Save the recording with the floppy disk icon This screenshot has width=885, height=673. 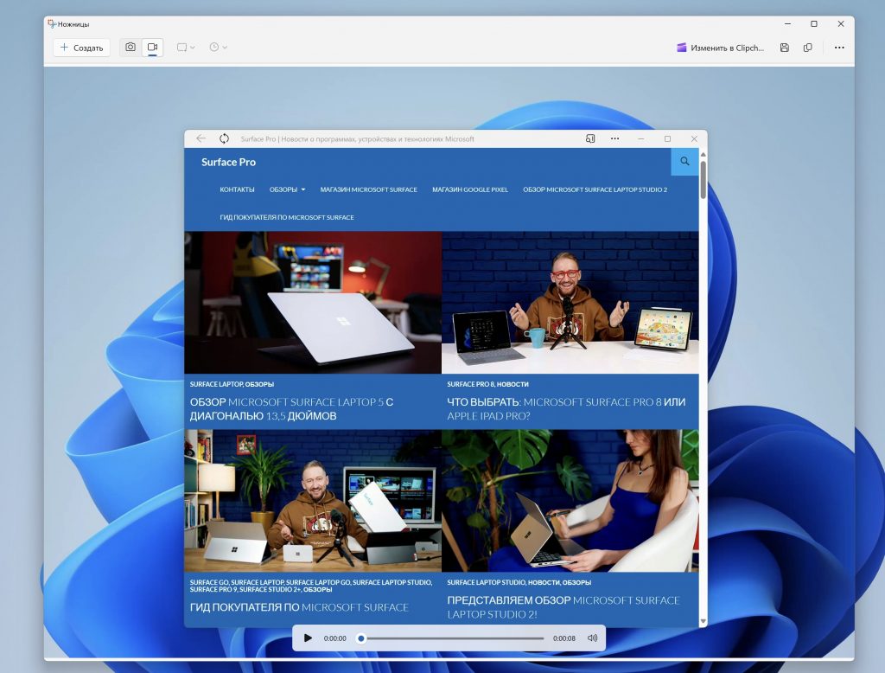[x=784, y=48]
